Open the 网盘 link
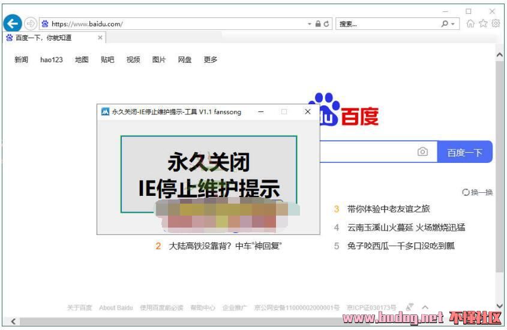 [185, 60]
